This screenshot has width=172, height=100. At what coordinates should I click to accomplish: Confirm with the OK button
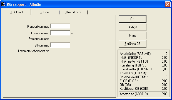[x=132, y=19]
